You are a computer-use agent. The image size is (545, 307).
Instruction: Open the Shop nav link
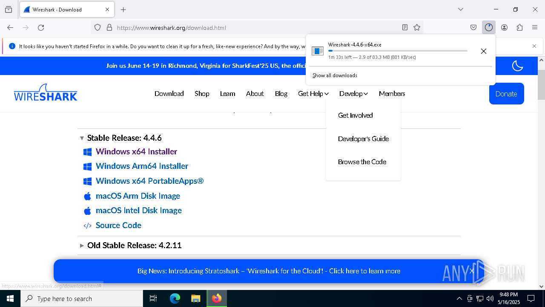pyautogui.click(x=202, y=93)
